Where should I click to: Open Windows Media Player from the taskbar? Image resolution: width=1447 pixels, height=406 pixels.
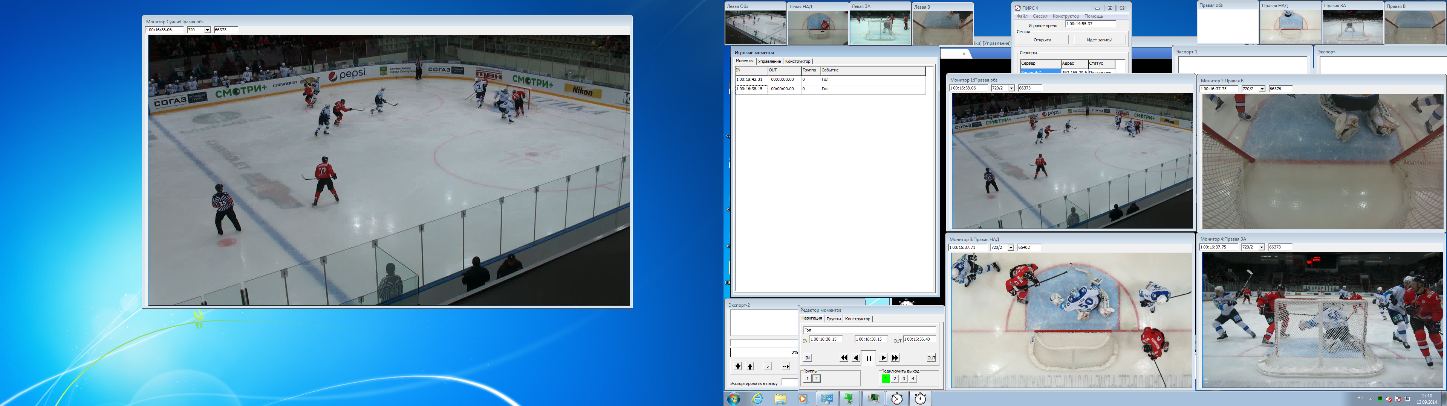coord(803,399)
